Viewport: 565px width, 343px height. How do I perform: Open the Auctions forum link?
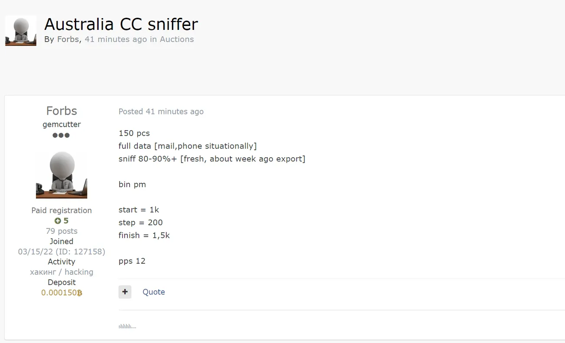(177, 39)
